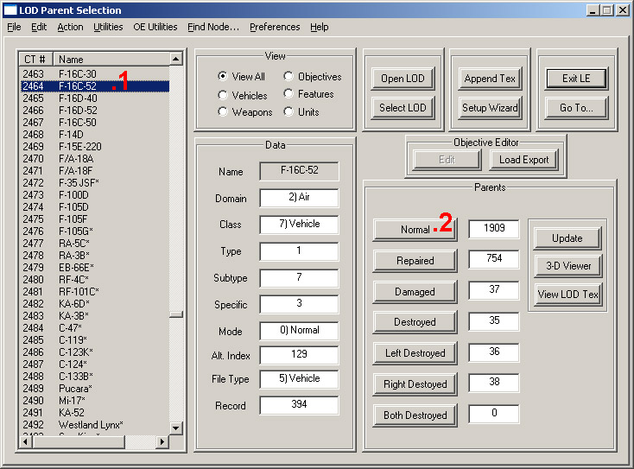Choose the Weapons view option

pos(223,112)
